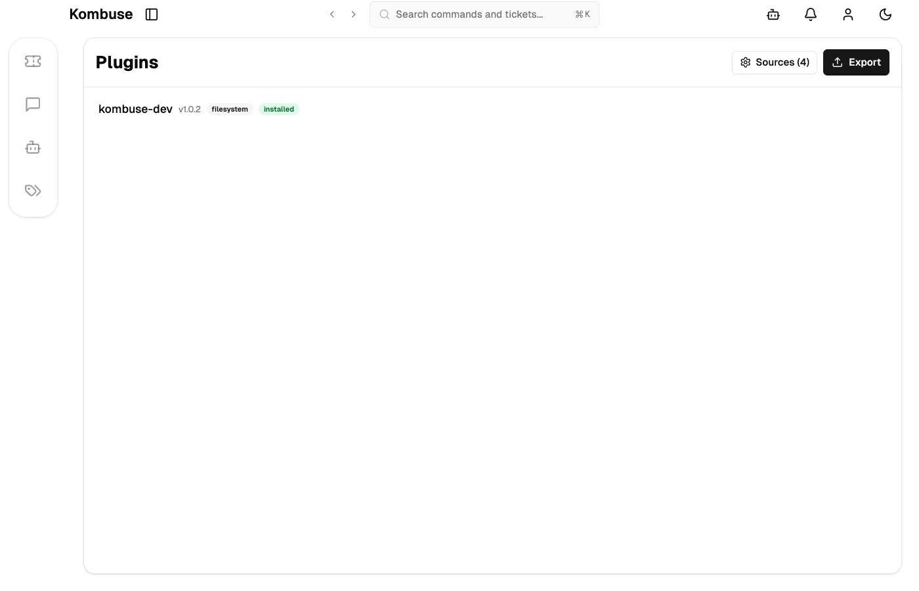Open notifications via the bell icon
This screenshot has height=591, width=919.
point(810,14)
